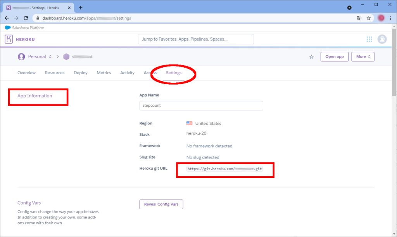Click the translate page icon

[359, 18]
